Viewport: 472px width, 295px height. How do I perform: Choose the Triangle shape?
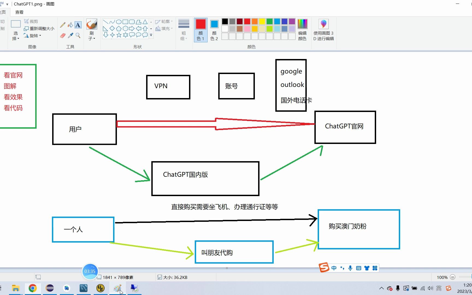tap(145, 22)
